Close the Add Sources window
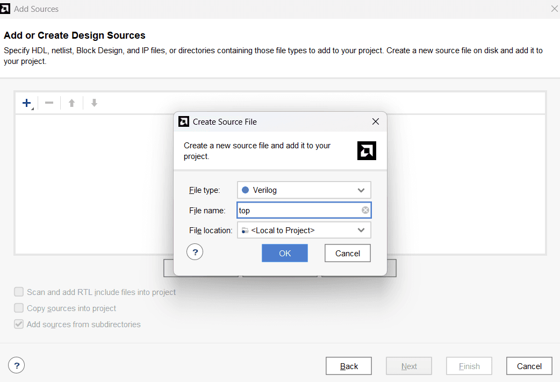Screen dimensions: 560x382 [x=555, y=9]
